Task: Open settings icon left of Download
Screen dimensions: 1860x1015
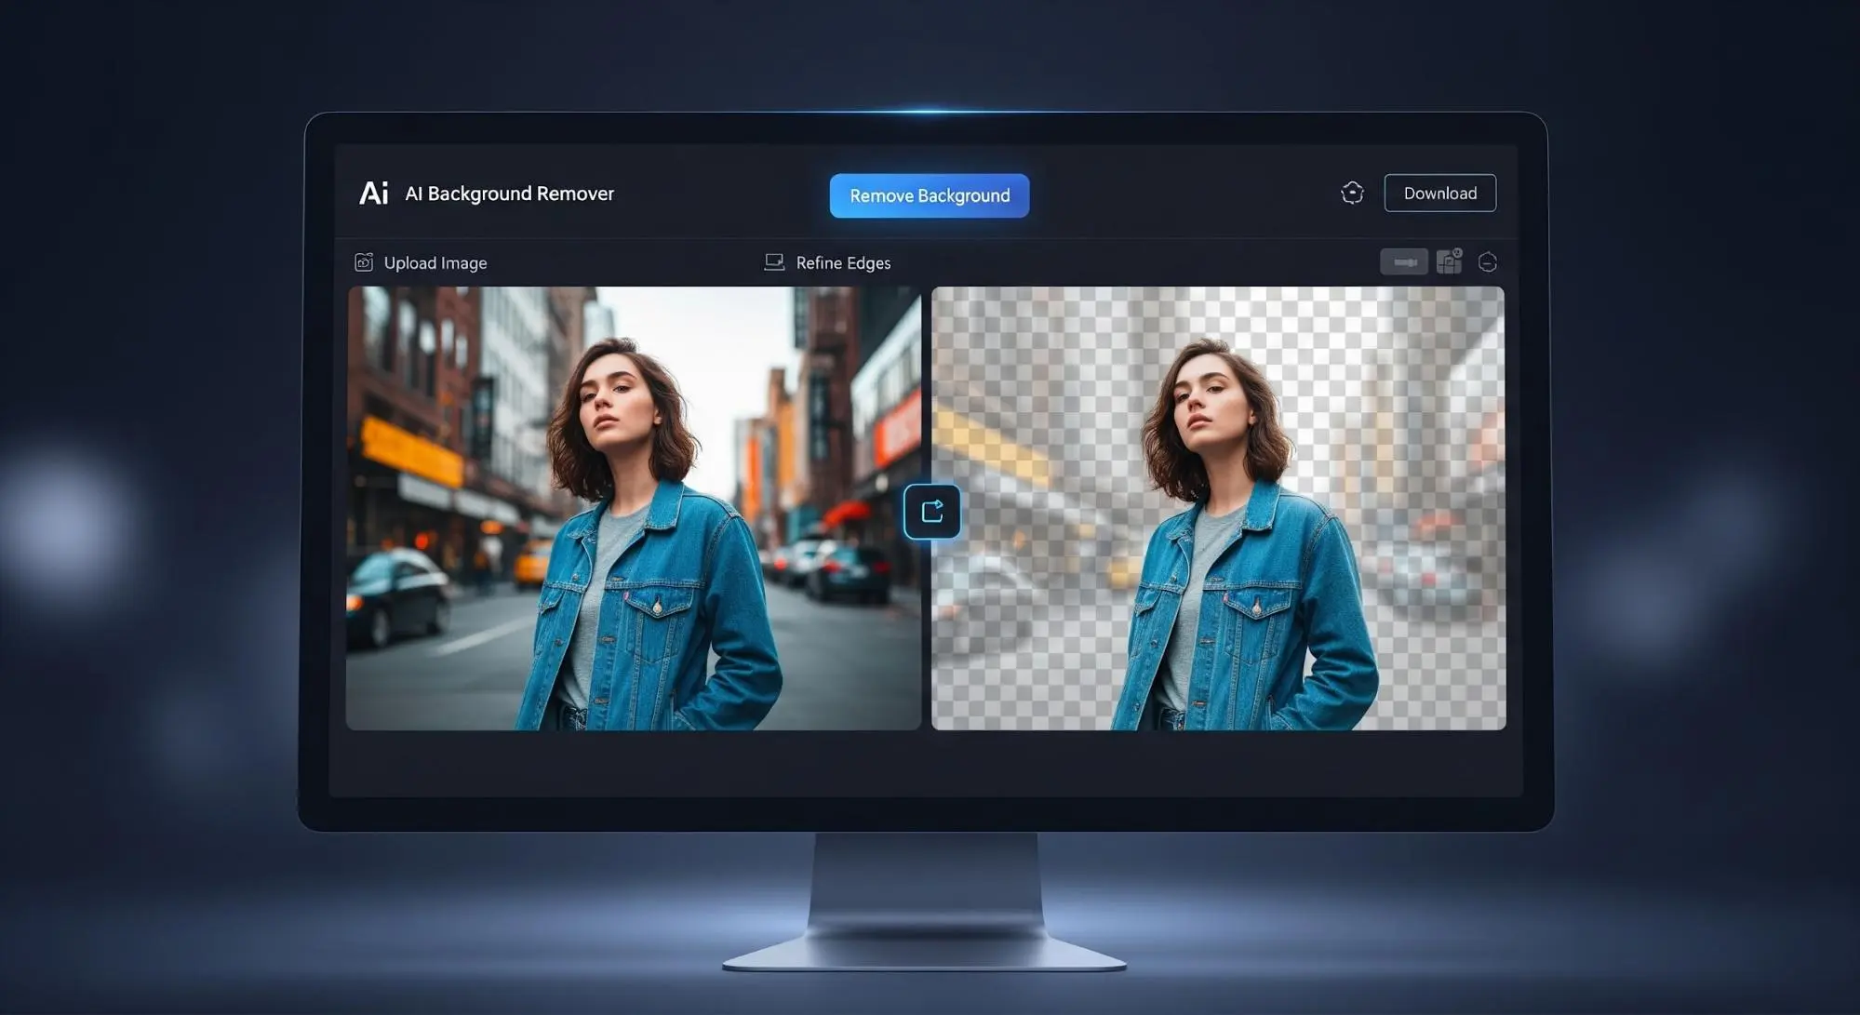Action: [1352, 193]
